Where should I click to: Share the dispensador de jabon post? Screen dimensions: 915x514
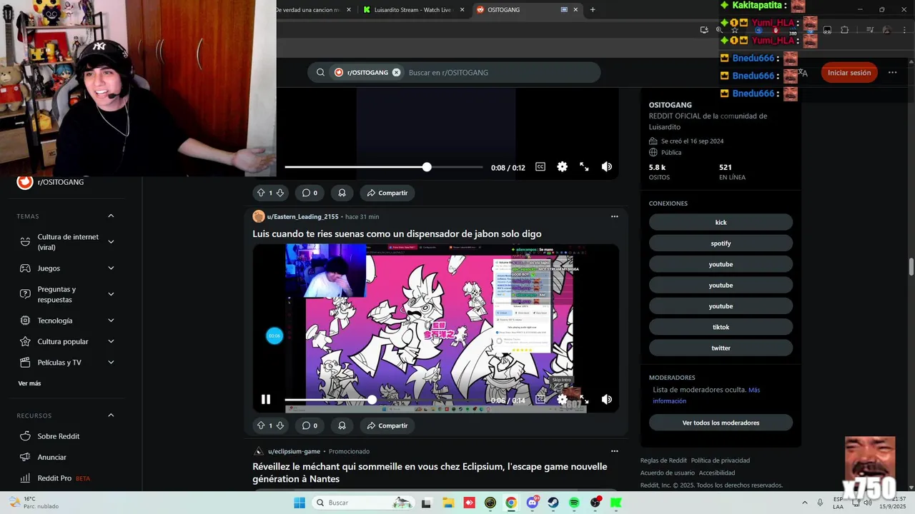tap(387, 425)
